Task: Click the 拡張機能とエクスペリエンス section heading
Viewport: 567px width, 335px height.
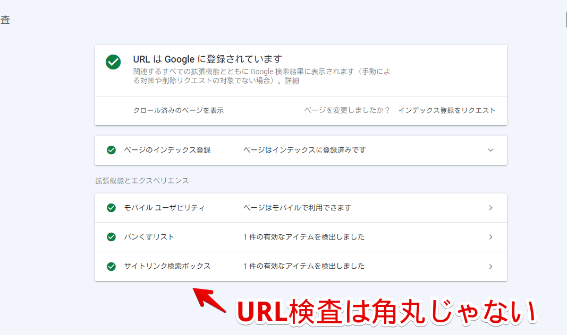Action: [142, 181]
